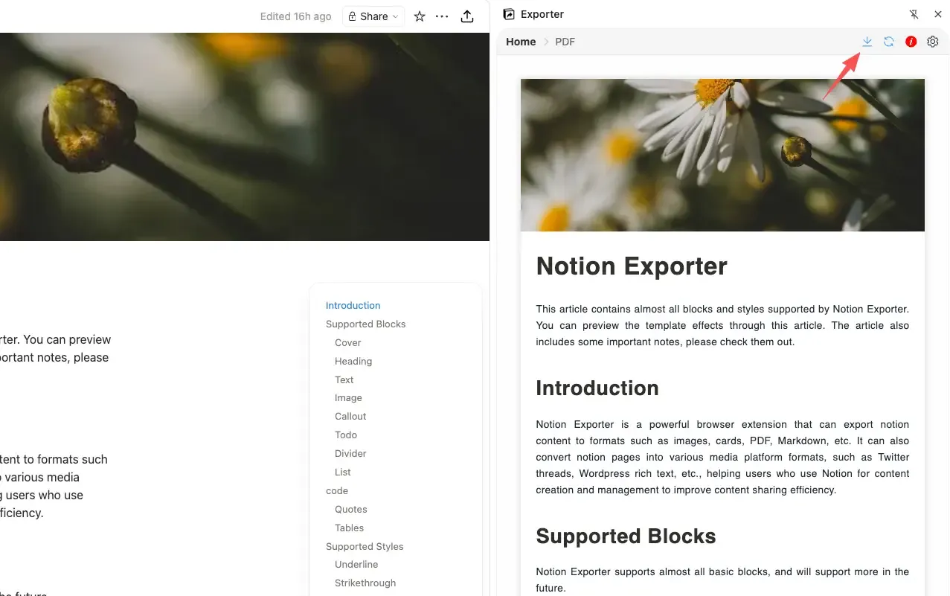
Task: Open the Exporter settings gear
Action: pos(933,42)
